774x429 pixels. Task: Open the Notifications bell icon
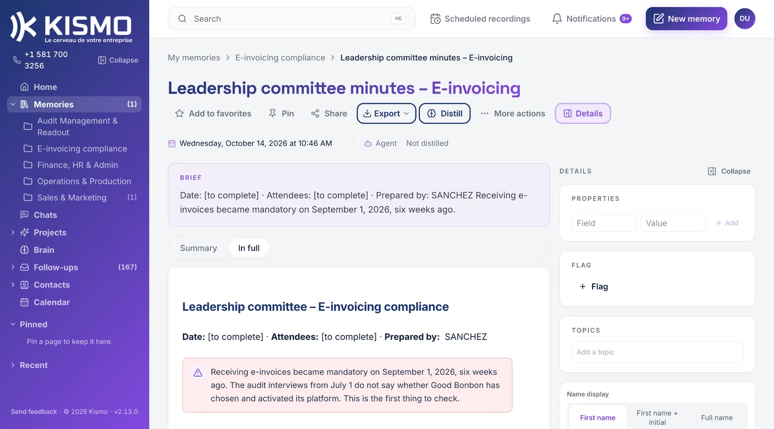[x=557, y=19]
